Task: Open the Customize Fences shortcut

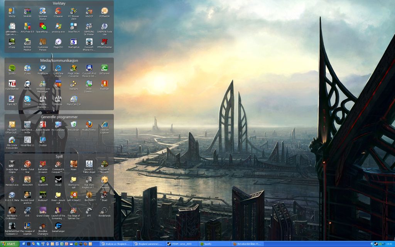Action: tap(43, 45)
